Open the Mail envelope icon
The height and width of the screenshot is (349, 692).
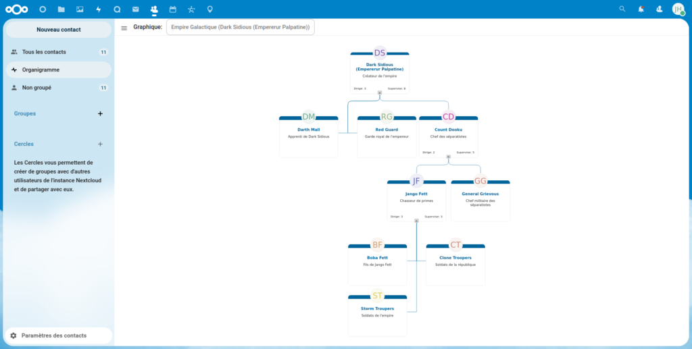pyautogui.click(x=135, y=9)
